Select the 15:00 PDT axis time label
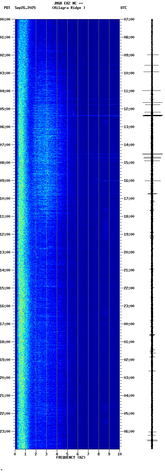This screenshot has width=165, height=473. [5, 288]
